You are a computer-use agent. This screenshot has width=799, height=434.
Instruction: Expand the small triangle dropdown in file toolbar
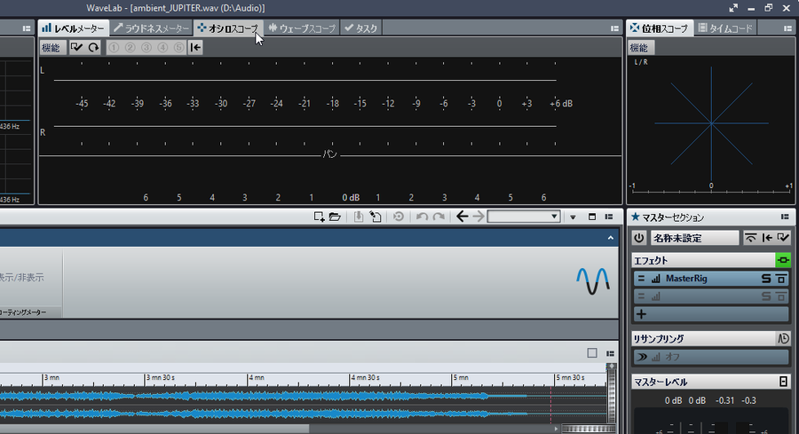click(573, 217)
